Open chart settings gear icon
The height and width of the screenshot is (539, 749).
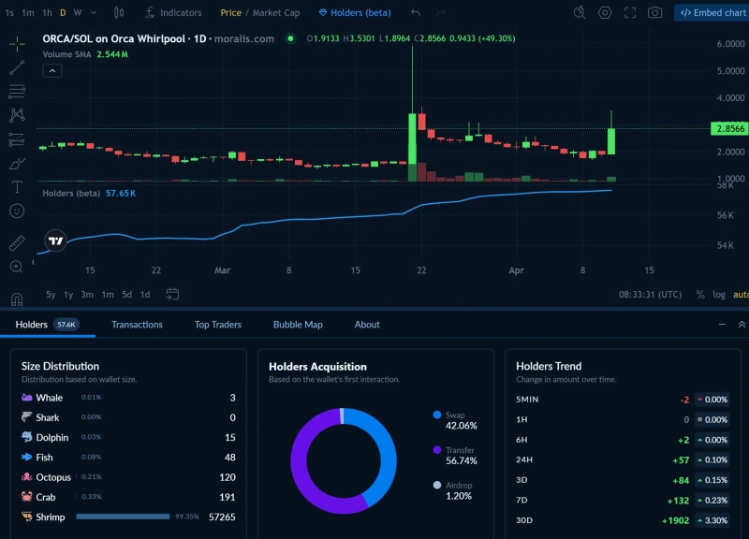click(605, 13)
